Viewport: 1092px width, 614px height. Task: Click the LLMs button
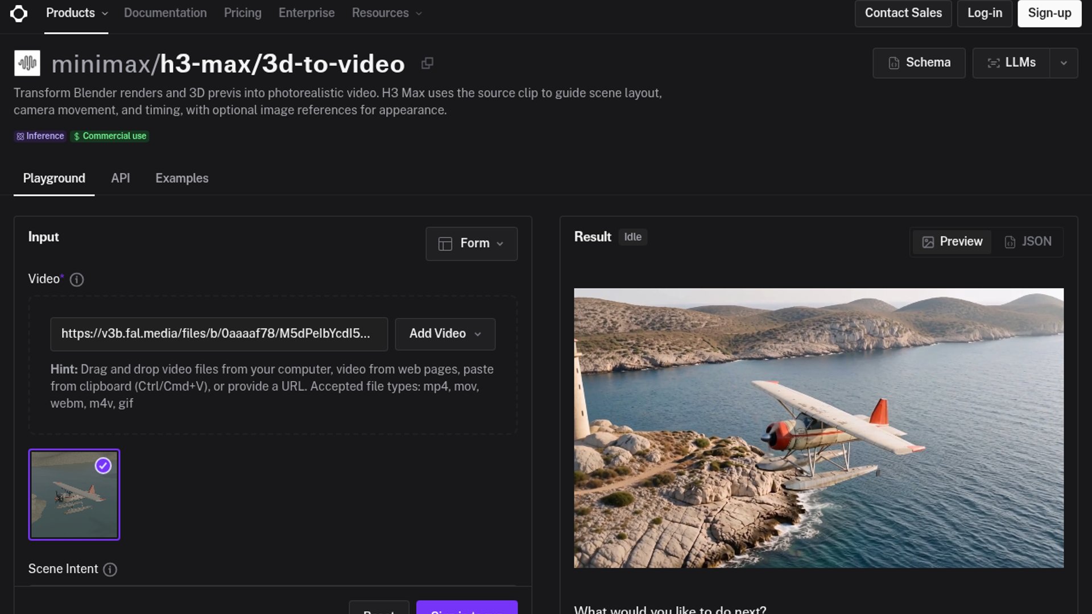tap(1011, 63)
